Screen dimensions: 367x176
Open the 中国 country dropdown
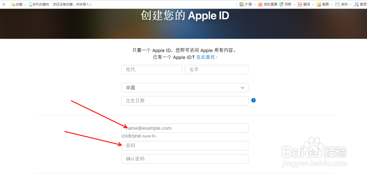point(185,87)
